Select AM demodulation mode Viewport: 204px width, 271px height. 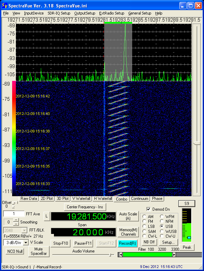pos(144,216)
